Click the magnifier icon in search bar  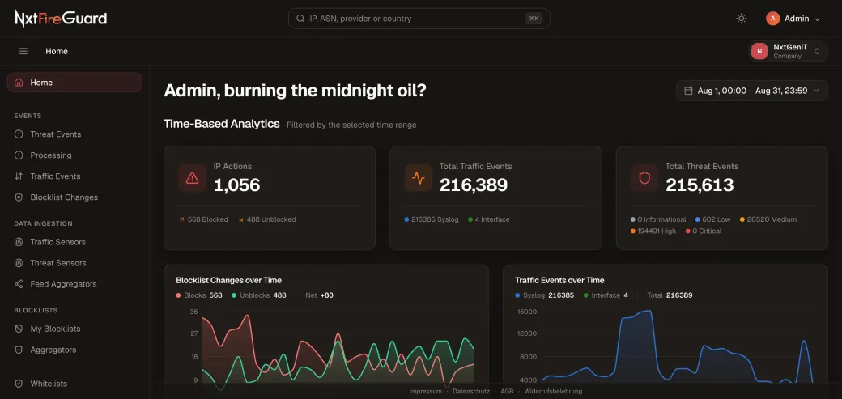(x=300, y=19)
